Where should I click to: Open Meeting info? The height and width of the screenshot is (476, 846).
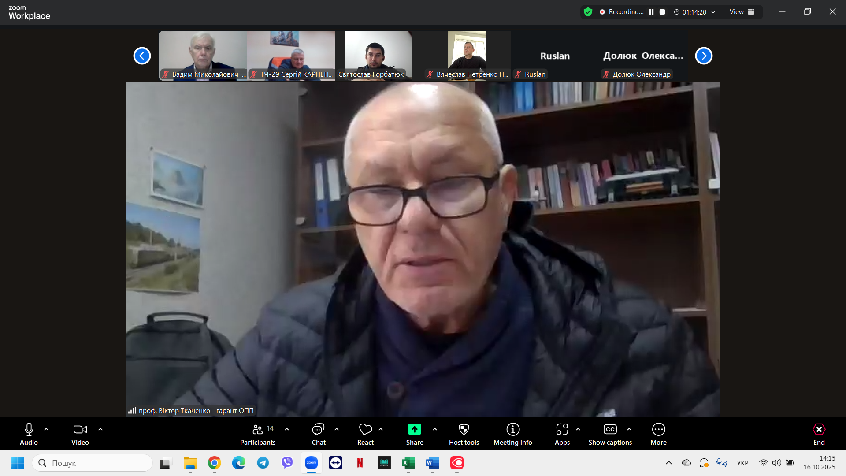point(512,434)
